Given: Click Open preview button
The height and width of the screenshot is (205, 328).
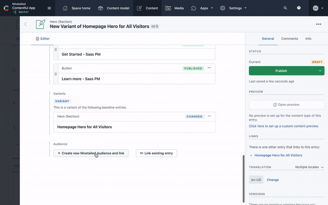Looking at the screenshot, I should coord(286,105).
